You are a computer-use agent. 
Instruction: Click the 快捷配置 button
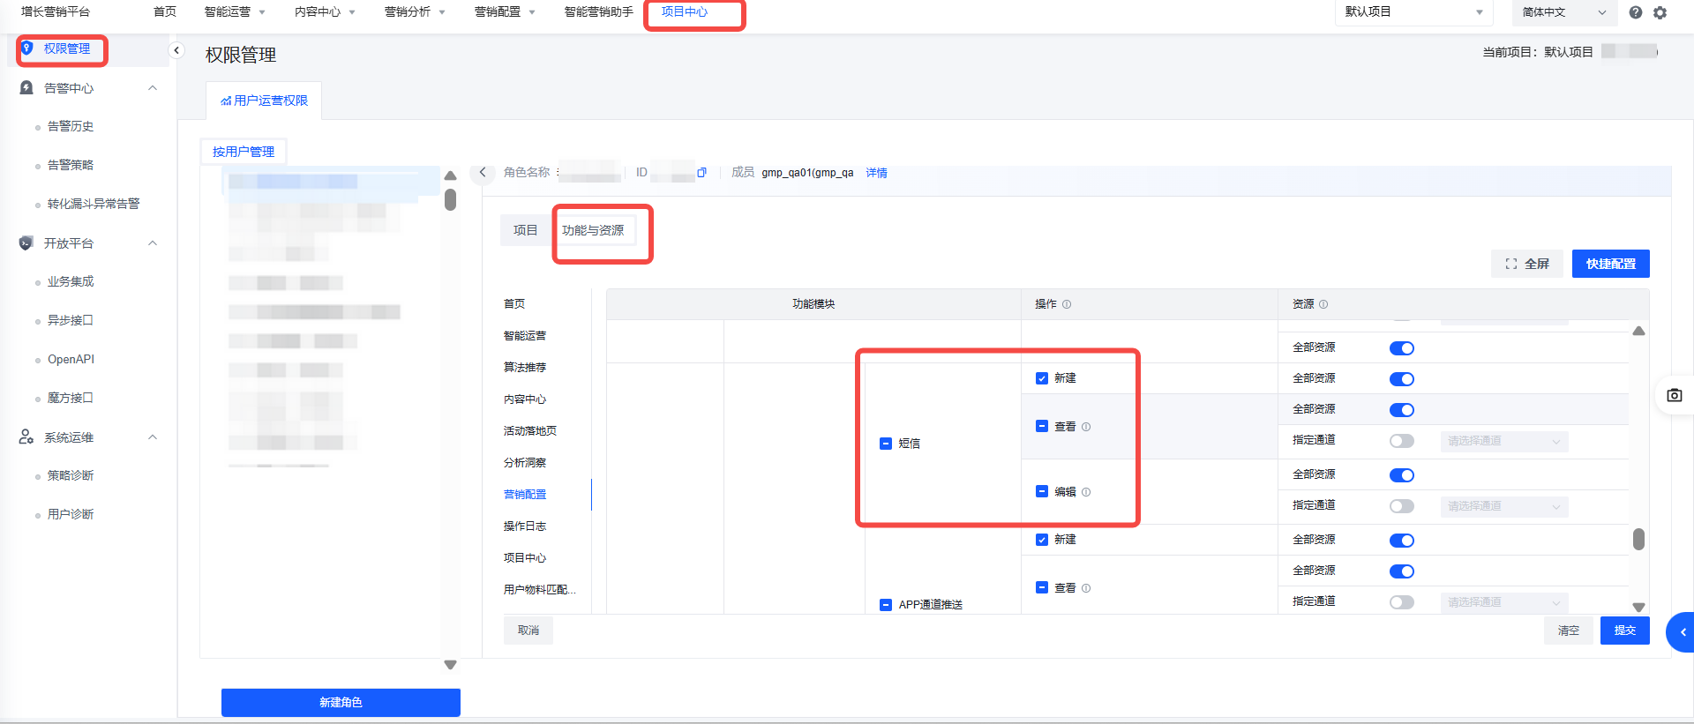tap(1610, 264)
